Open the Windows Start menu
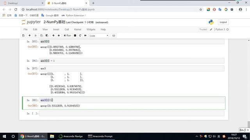The width and height of the screenshot is (250, 140). tap(4, 136)
